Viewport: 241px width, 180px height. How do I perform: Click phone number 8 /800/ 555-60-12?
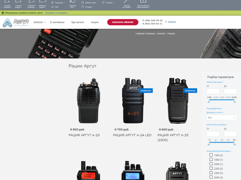click(x=152, y=24)
